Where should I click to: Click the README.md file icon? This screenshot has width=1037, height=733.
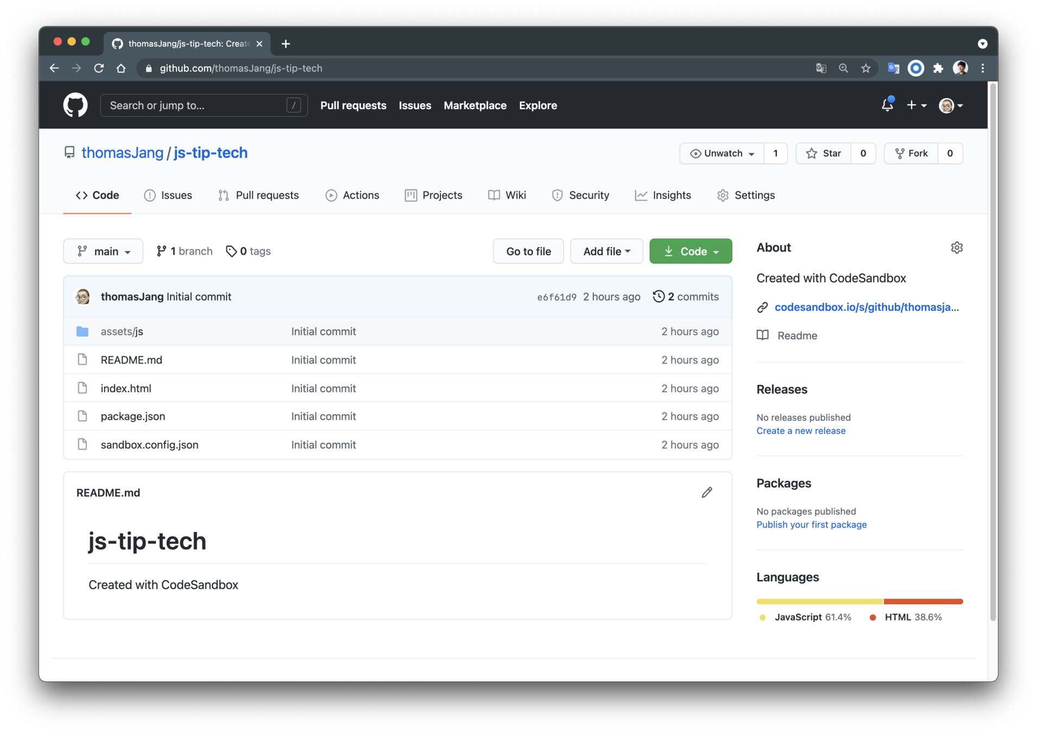(x=83, y=359)
